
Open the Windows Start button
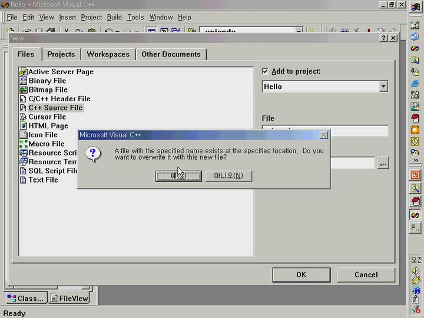tap(415, 6)
